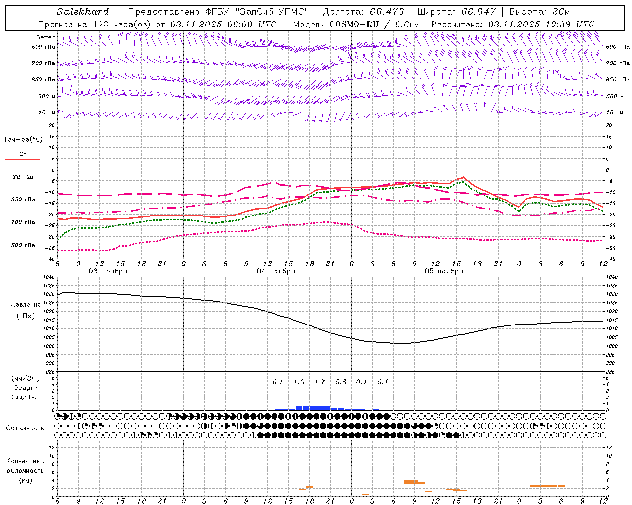Click the "700 гПа" temperature legend entry

[x=23, y=222]
